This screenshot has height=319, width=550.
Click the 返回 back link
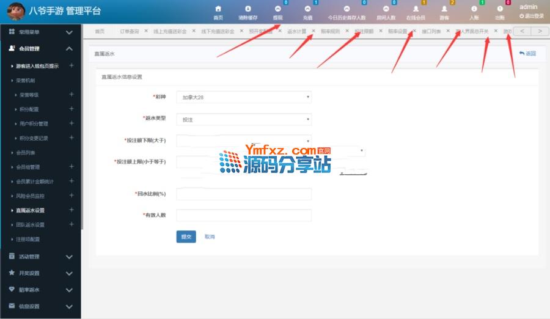pyautogui.click(x=527, y=54)
